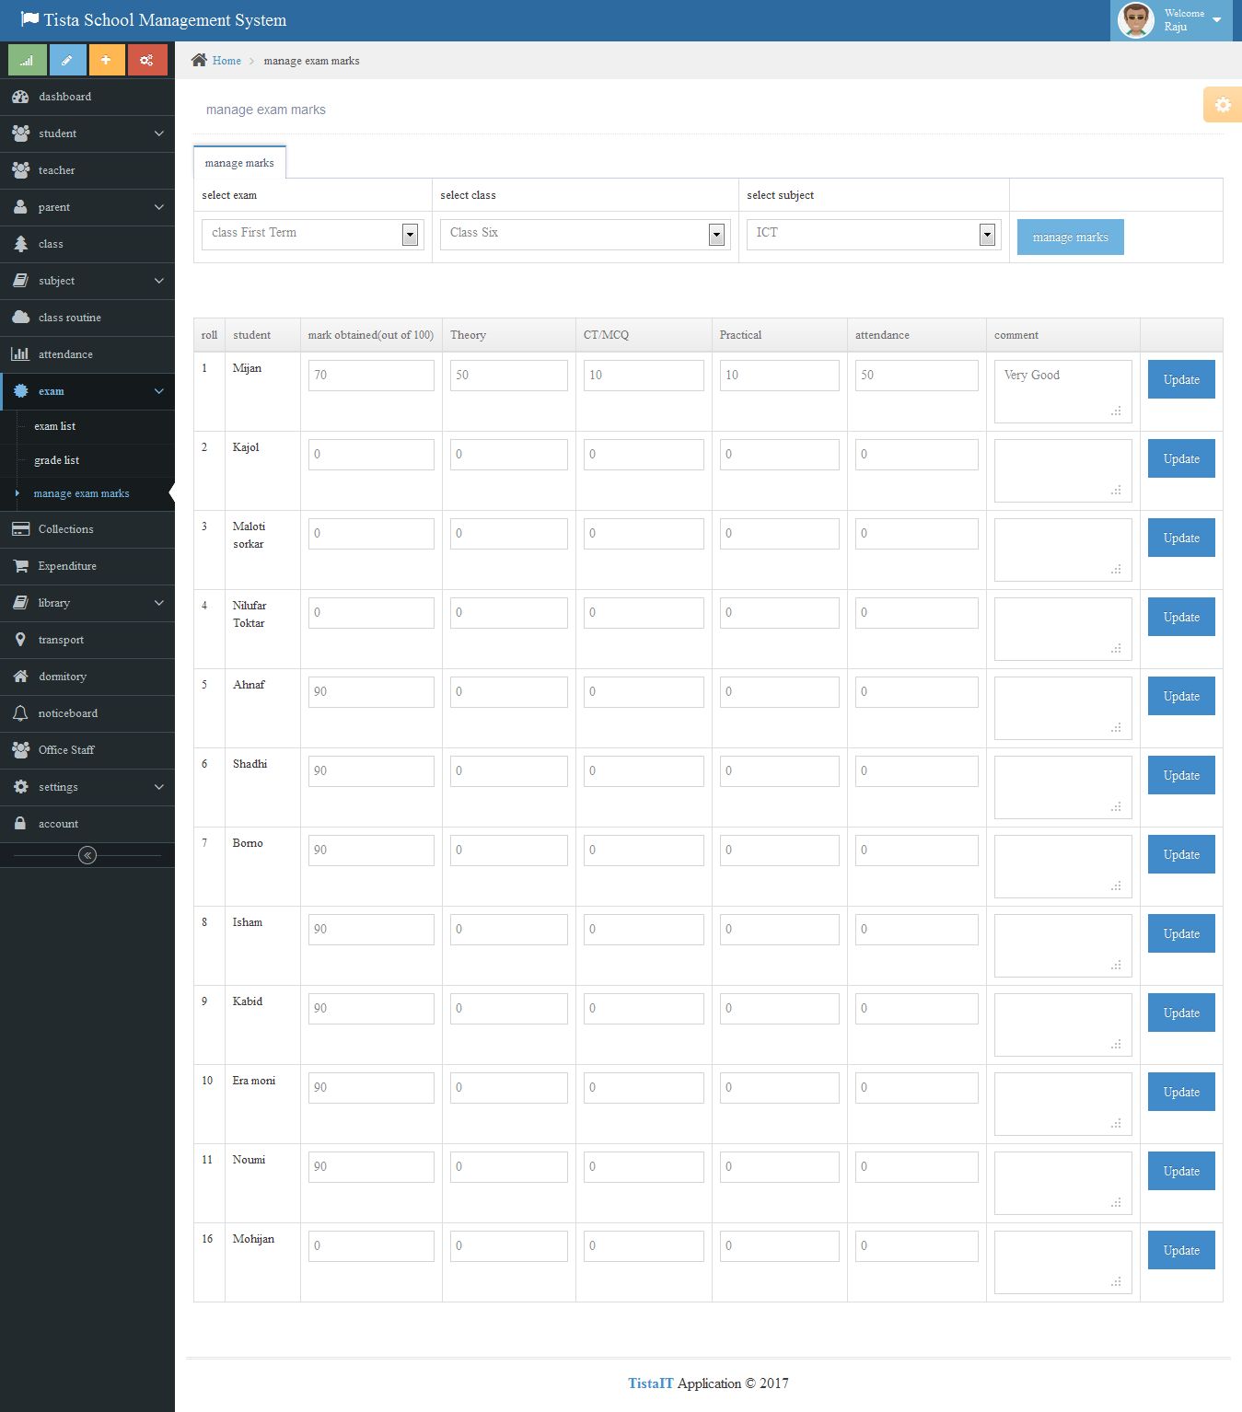The height and width of the screenshot is (1412, 1242).
Task: Expand the library menu chevron
Action: coord(158,603)
